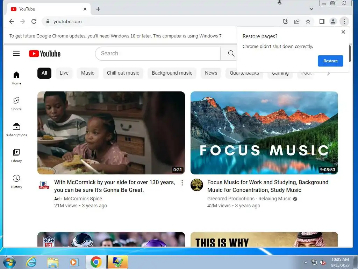Play Focus Music mountain thumbnail
The width and height of the screenshot is (358, 269).
[264, 133]
